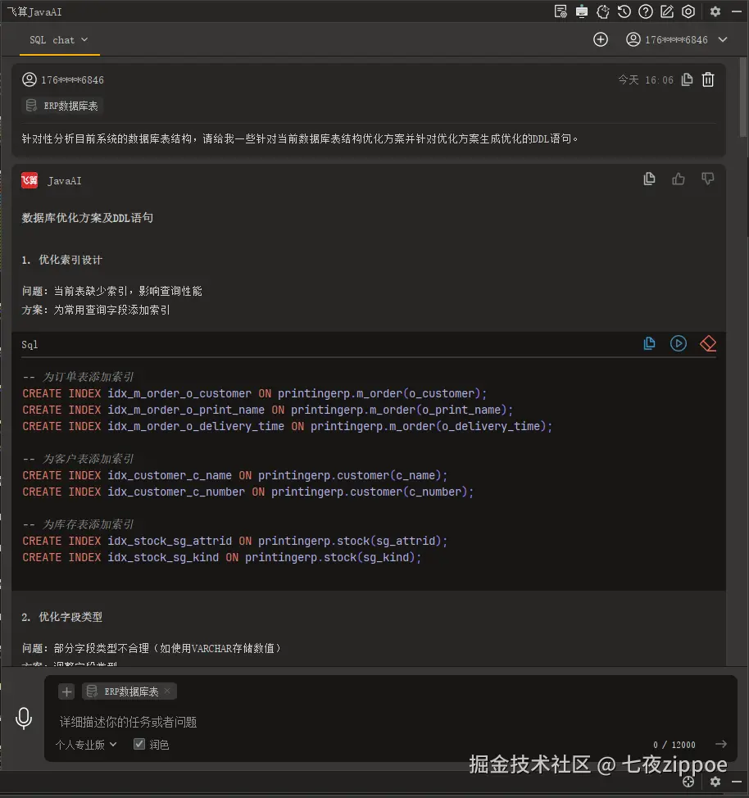
Task: Click the idx_stock_sg_kind index line
Action: tap(222, 557)
